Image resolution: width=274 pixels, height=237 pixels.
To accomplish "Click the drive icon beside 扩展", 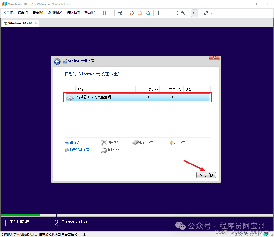I will pos(104,150).
